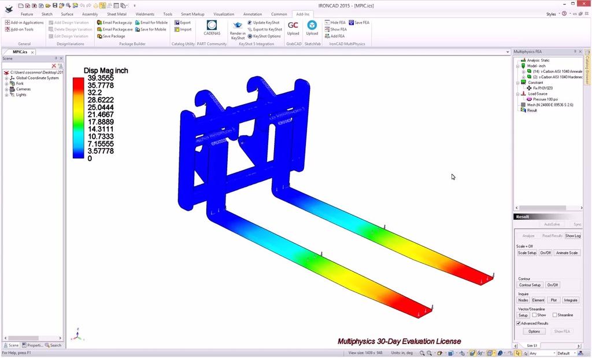
Task: Click Email Package.zip in ribbon
Action: pos(114,23)
